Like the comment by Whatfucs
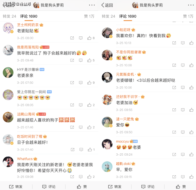The width and height of the screenshot is (196, 190). pyautogui.click(x=91, y=177)
